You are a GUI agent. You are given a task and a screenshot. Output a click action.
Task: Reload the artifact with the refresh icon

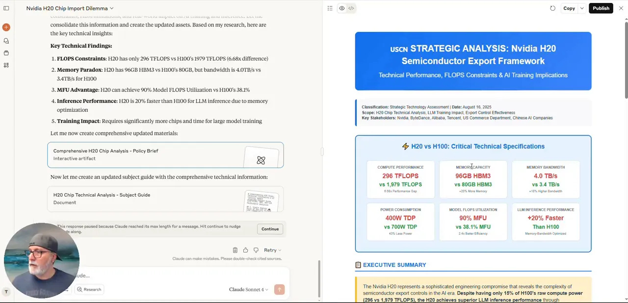553,8
